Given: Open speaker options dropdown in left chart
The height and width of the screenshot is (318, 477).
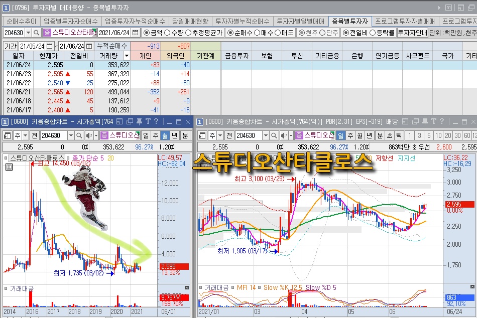Looking at the screenshot, I should [x=96, y=135].
